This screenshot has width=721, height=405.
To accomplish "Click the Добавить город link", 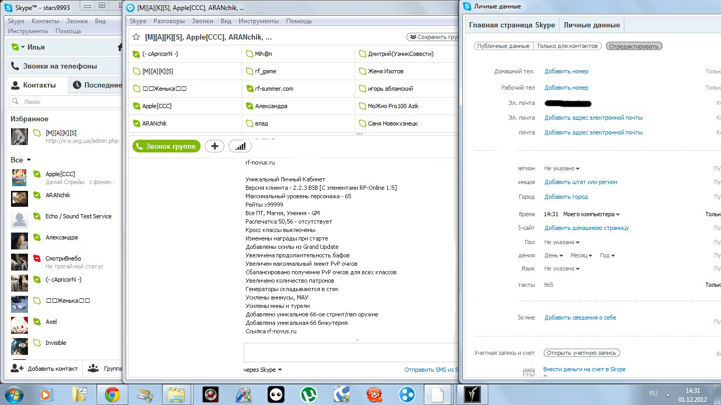I will (566, 197).
